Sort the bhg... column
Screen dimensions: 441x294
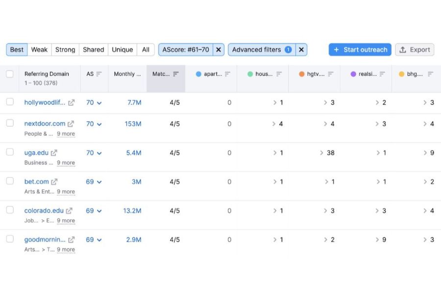point(430,74)
